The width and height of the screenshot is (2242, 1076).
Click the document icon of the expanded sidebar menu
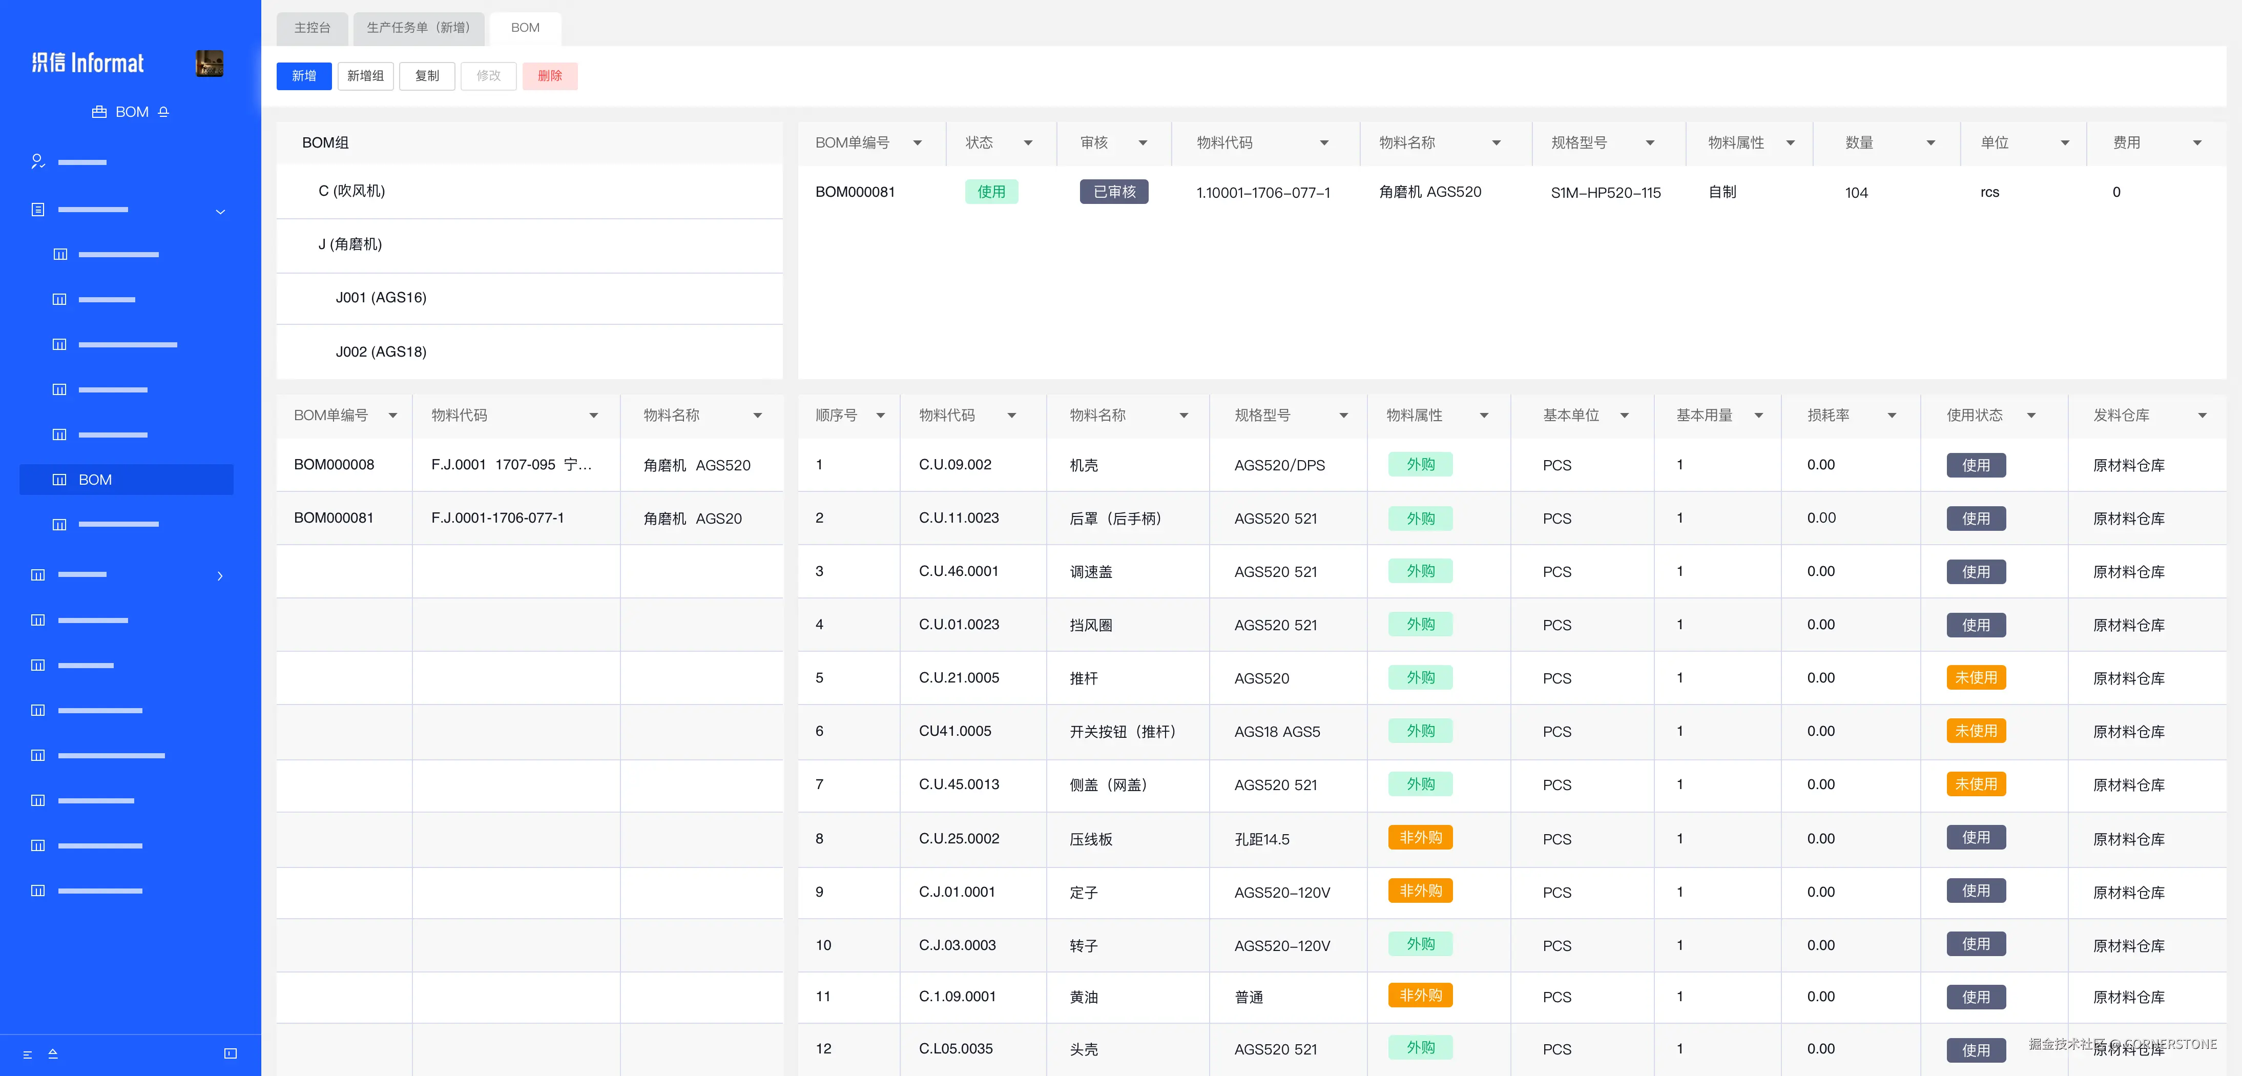coord(37,210)
